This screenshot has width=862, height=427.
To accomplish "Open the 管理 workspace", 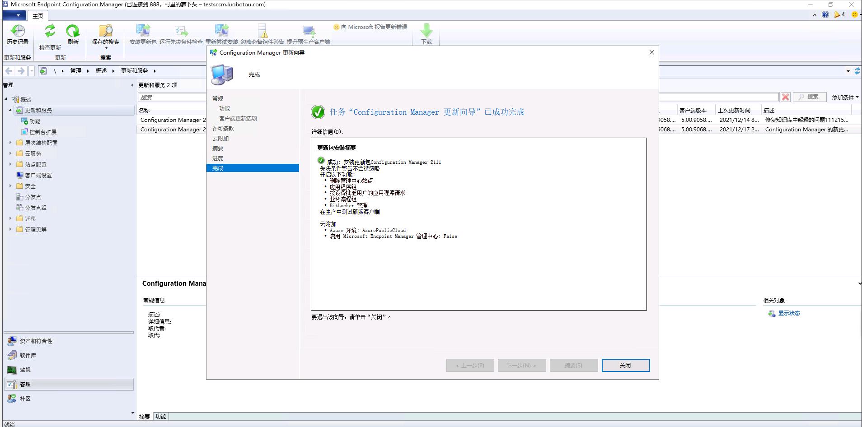I will tap(69, 384).
